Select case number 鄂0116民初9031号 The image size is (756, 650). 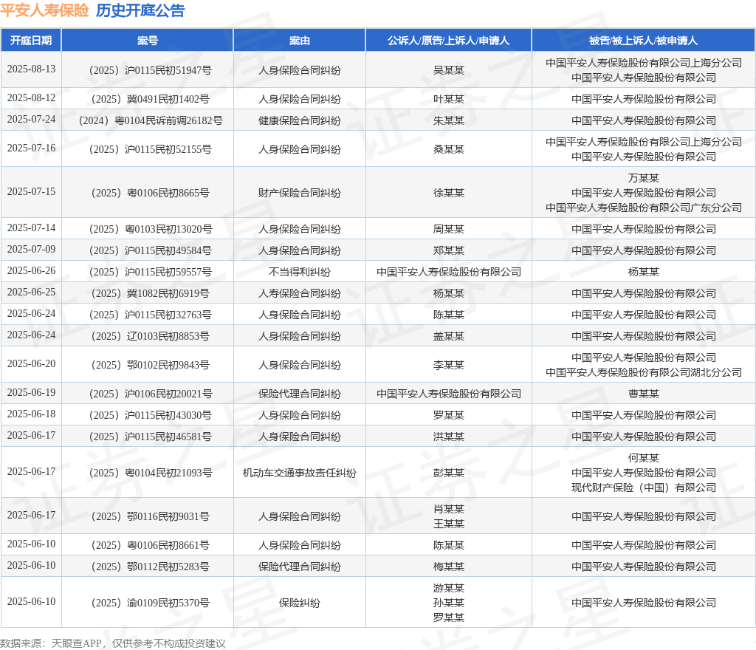151,516
